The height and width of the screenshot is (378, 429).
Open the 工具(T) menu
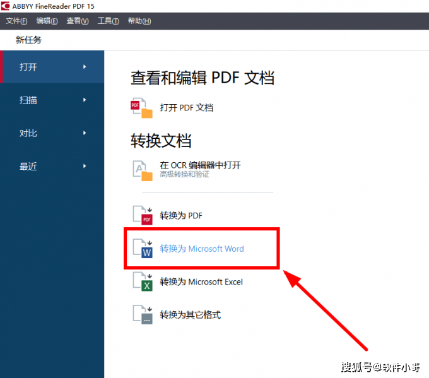pyautogui.click(x=109, y=21)
